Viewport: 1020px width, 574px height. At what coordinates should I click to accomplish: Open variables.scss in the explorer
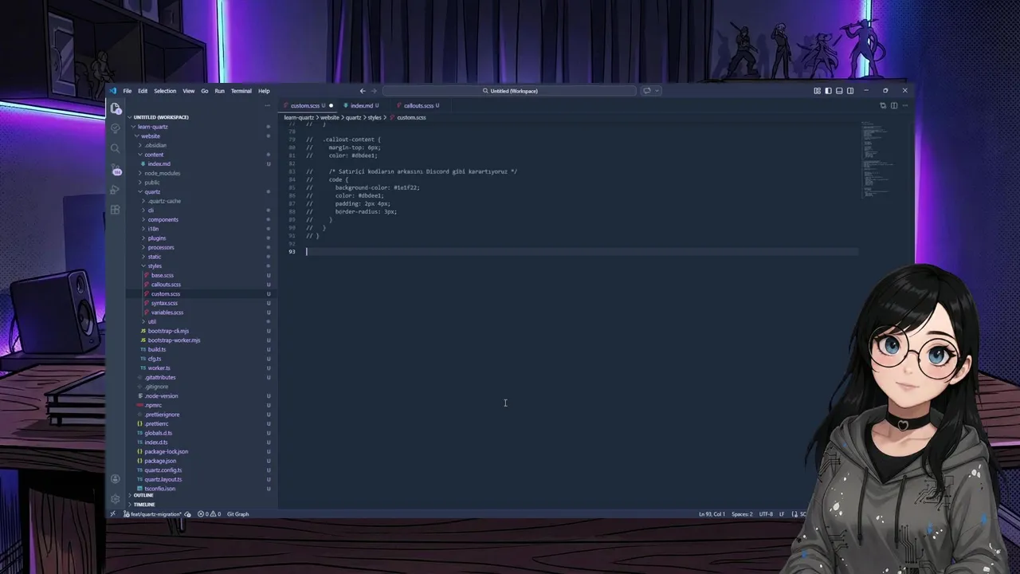pyautogui.click(x=167, y=313)
